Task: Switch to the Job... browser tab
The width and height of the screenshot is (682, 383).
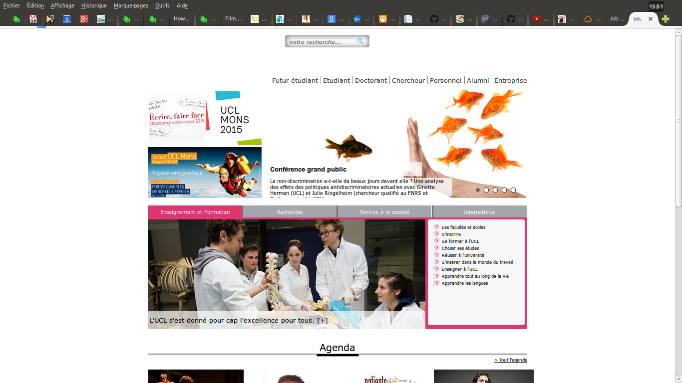Action: coord(617,19)
